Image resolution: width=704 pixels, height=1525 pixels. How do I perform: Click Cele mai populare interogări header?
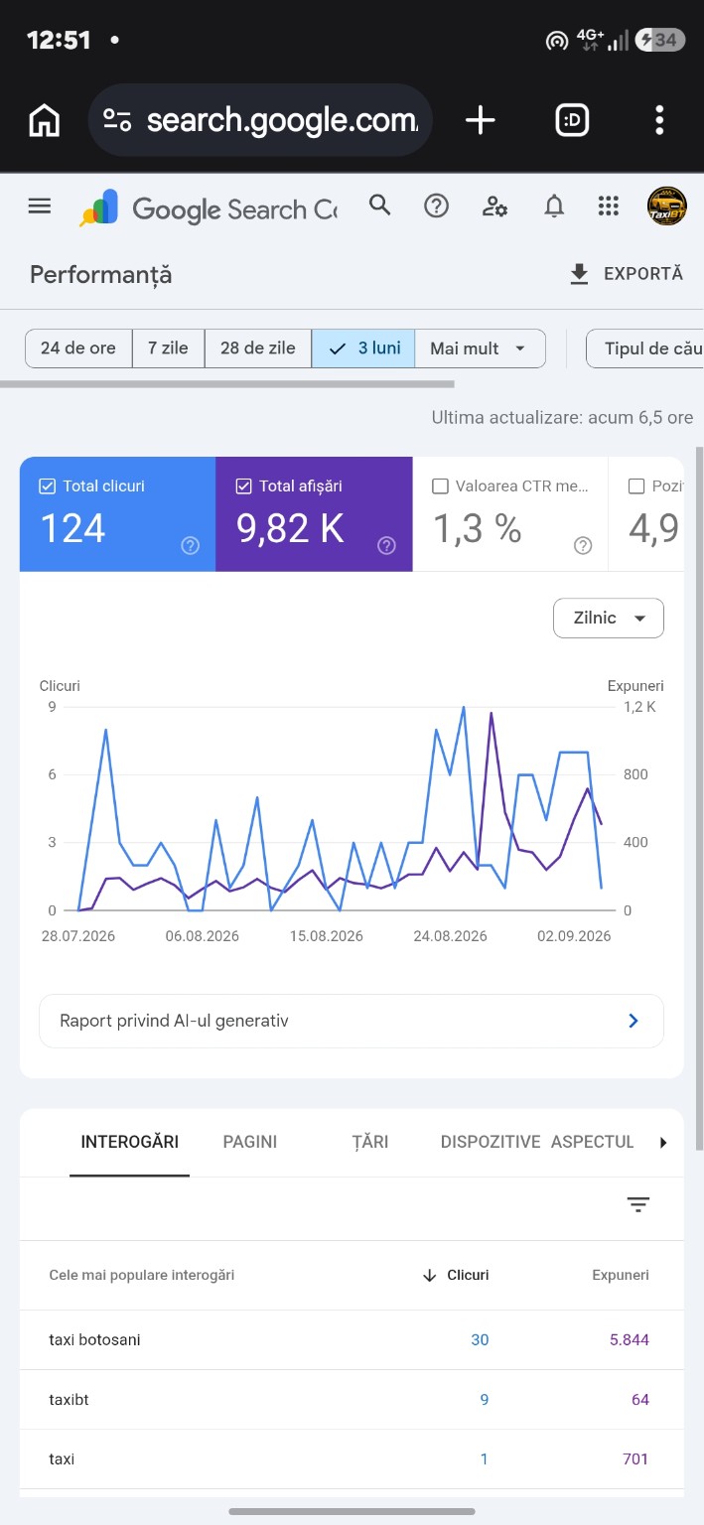pos(142,1275)
